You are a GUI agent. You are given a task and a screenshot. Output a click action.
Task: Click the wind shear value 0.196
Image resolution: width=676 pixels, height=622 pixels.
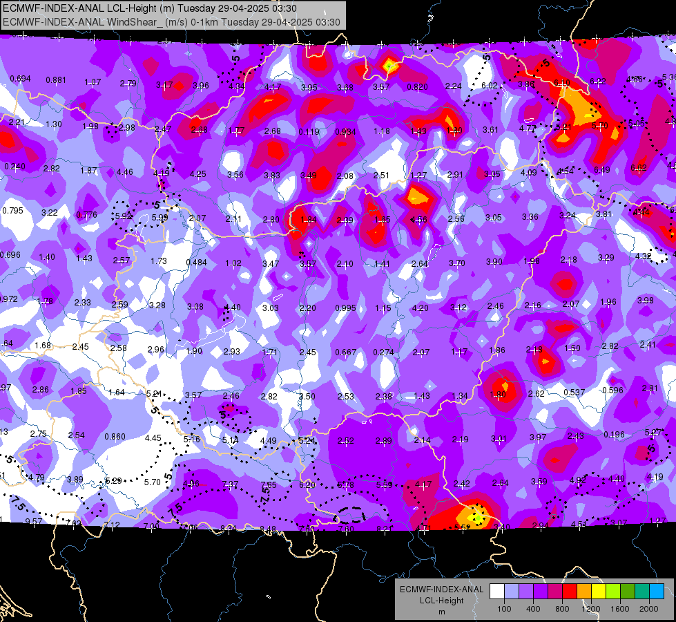[x=614, y=434]
